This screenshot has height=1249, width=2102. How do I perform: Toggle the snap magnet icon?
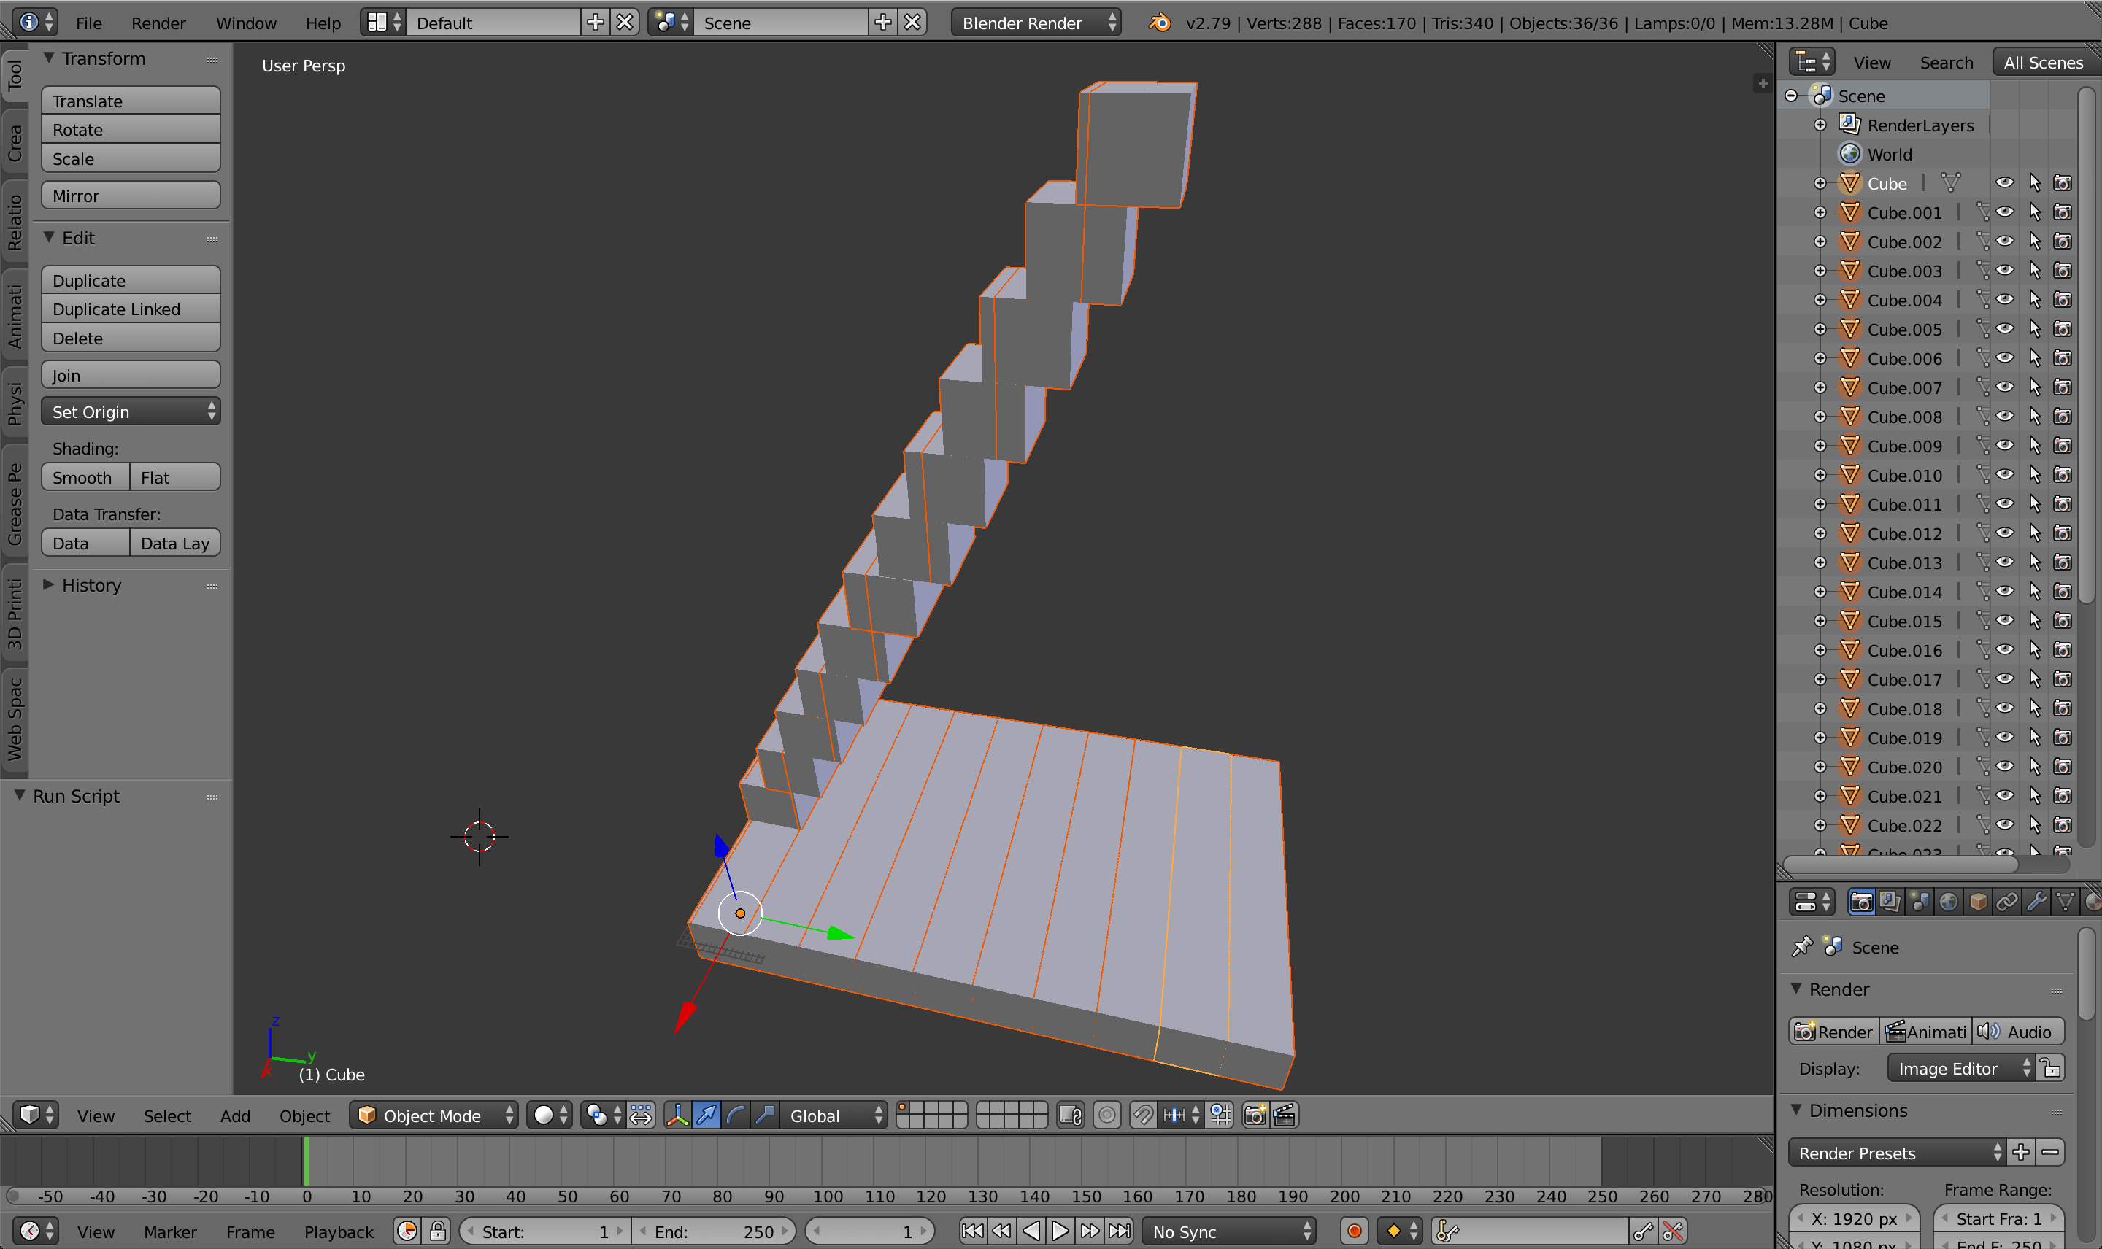pyautogui.click(x=1142, y=1115)
